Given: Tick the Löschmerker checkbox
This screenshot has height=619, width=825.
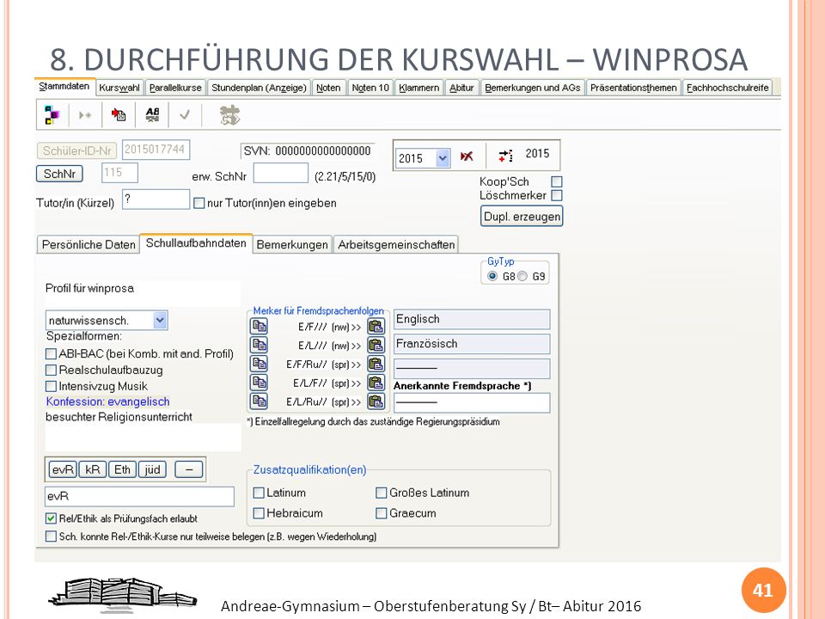Looking at the screenshot, I should pyautogui.click(x=557, y=195).
